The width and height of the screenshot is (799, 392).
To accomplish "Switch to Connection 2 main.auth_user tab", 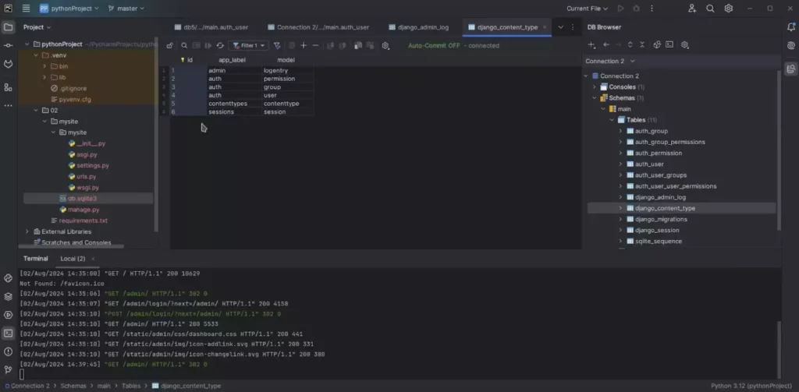I will click(x=318, y=27).
